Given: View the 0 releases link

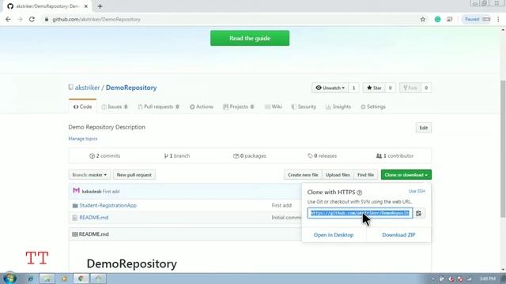Looking at the screenshot, I should [322, 156].
